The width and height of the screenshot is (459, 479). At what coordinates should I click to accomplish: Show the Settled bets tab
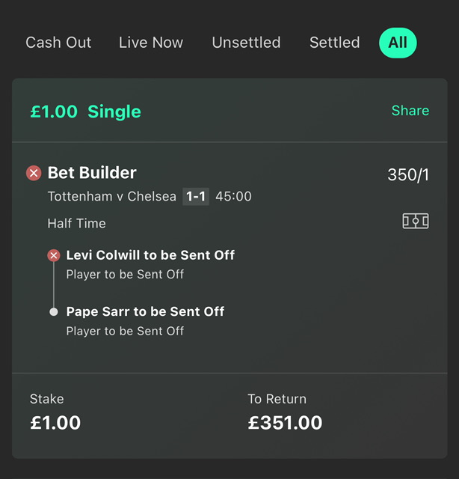coord(334,43)
